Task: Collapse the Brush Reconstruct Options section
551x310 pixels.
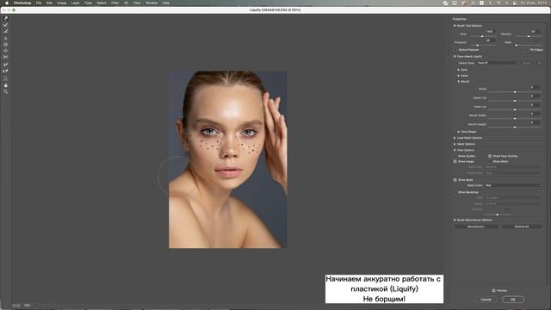Action: pyautogui.click(x=455, y=220)
